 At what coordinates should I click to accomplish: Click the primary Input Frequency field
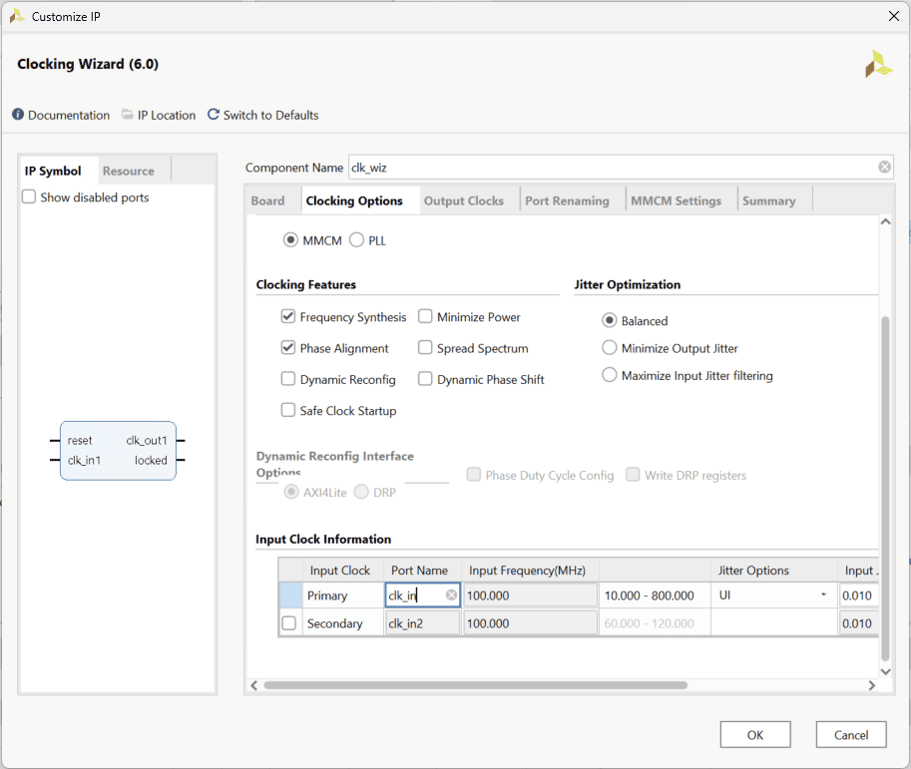(x=529, y=595)
